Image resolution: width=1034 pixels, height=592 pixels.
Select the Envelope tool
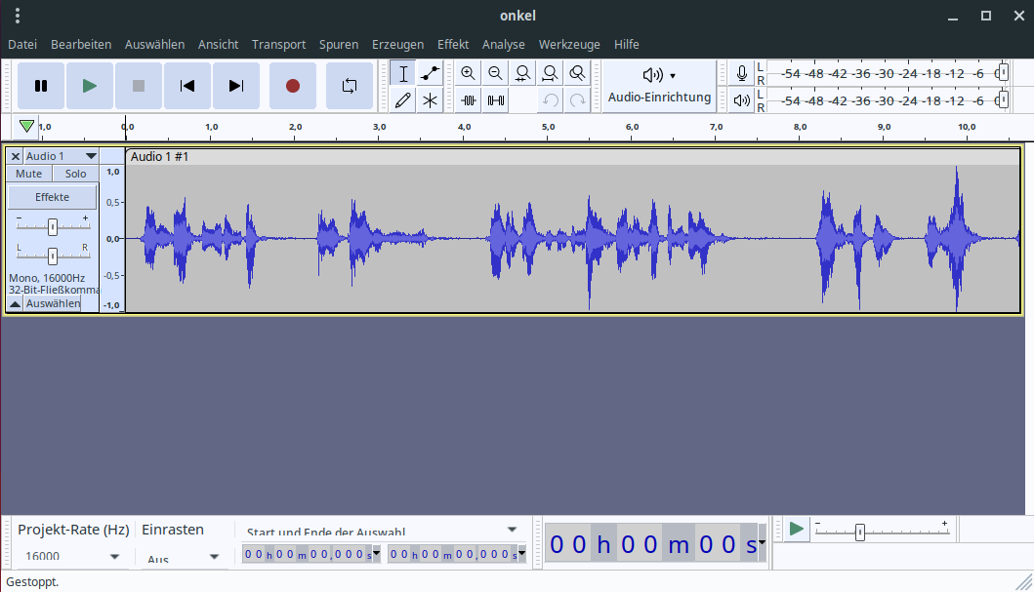coord(431,72)
